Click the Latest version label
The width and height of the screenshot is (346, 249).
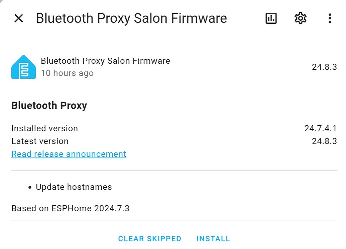pyautogui.click(x=40, y=141)
